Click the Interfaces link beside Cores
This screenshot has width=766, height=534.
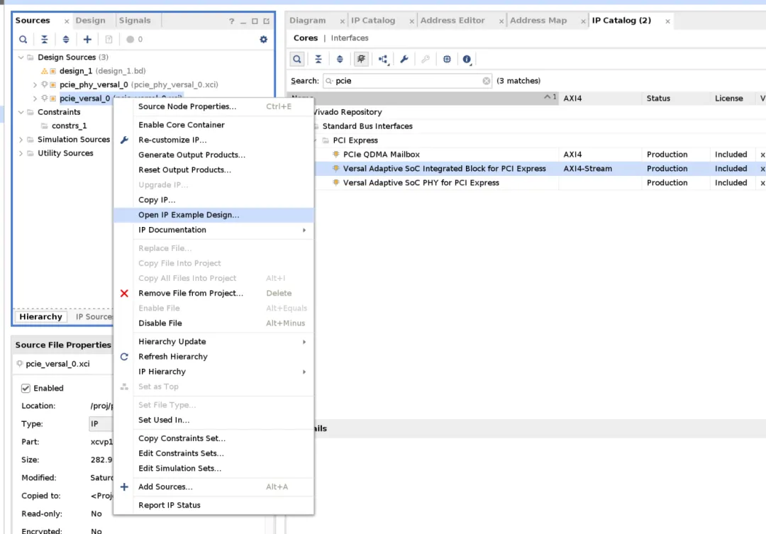coord(350,38)
